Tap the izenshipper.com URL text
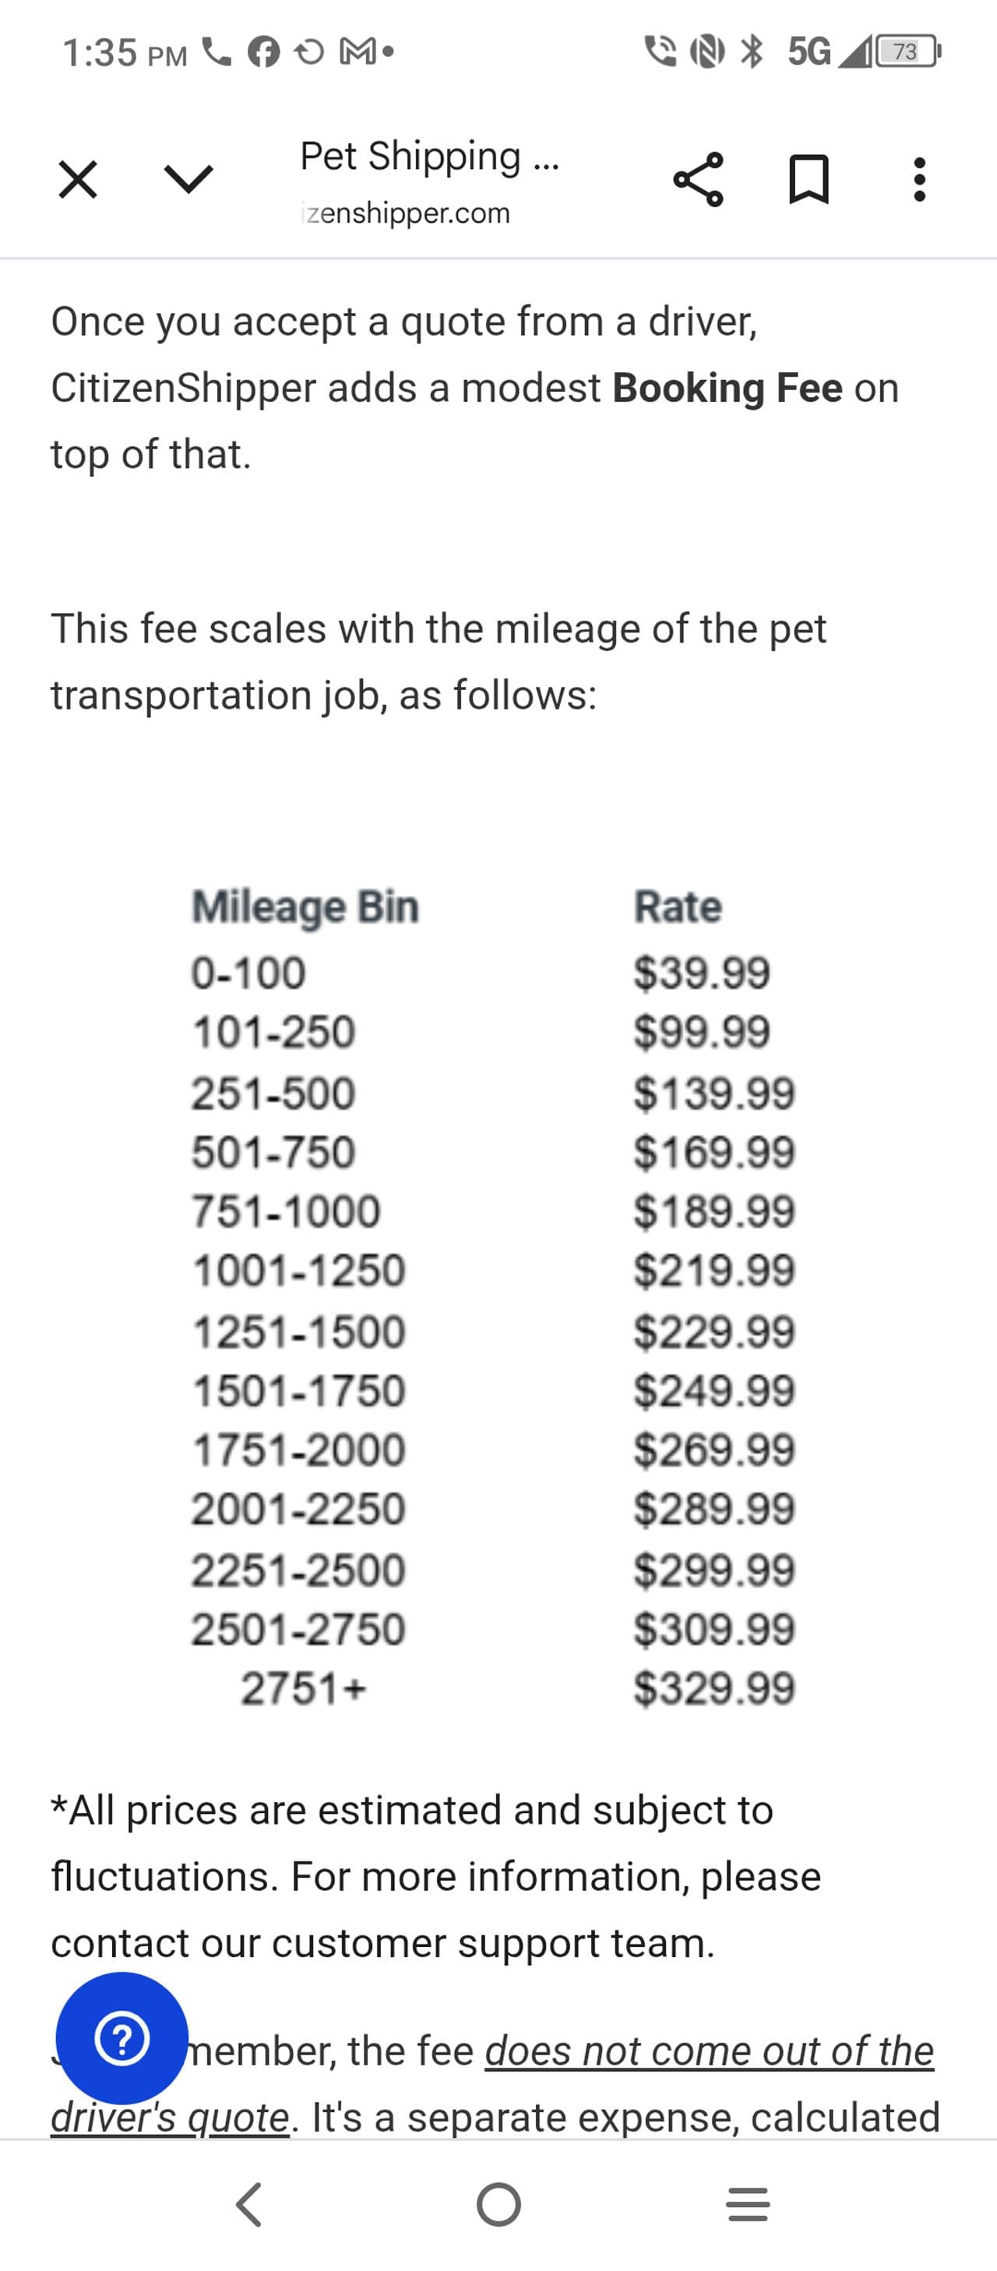Viewport: 997px width, 2271px height. pos(406,213)
